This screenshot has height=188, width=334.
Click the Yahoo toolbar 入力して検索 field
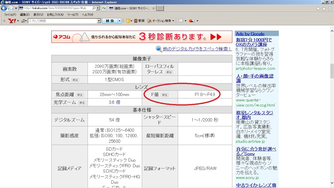62,21
